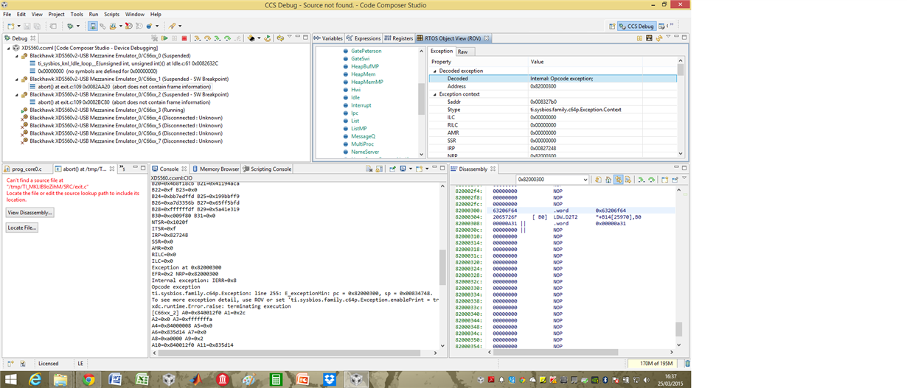Open the Project menu
The height and width of the screenshot is (388, 907).
coord(56,14)
